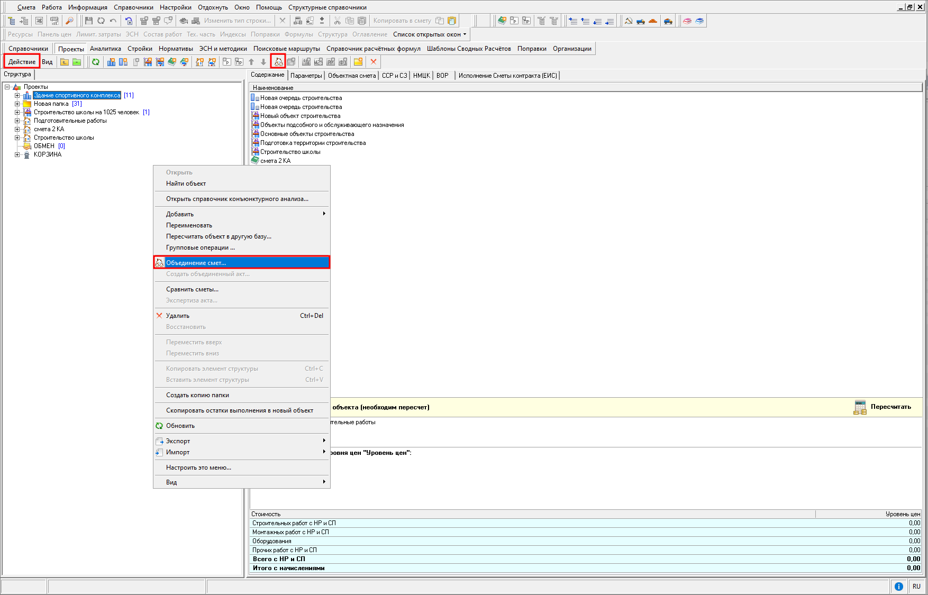Click the orange bricks materials icon

tap(653, 21)
